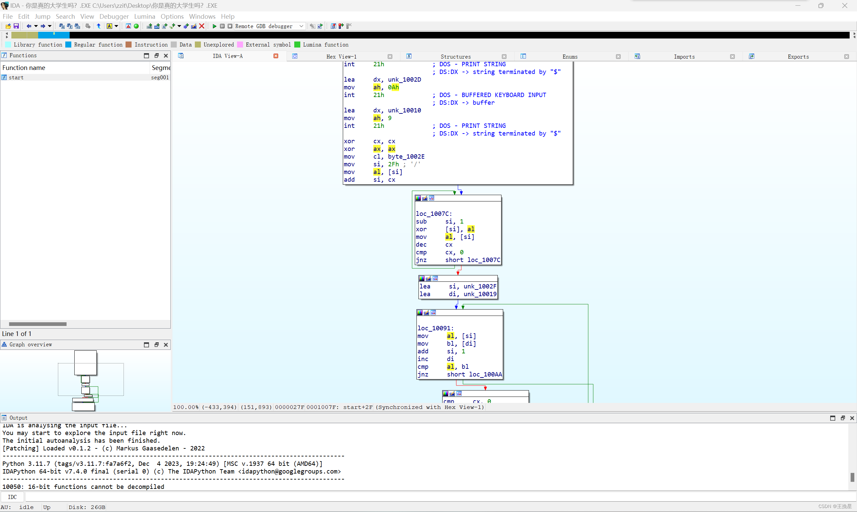Image resolution: width=857 pixels, height=512 pixels.
Task: Expand the dropdown beside the green S plus icon
Action: [x=179, y=26]
